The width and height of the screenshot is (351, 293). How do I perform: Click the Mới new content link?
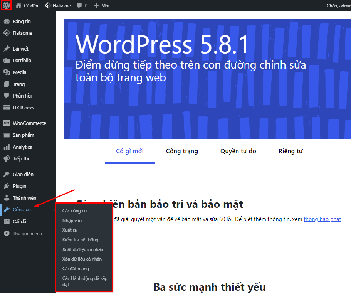coord(106,6)
